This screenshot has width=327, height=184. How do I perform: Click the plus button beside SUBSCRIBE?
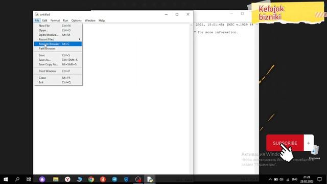tap(309, 143)
